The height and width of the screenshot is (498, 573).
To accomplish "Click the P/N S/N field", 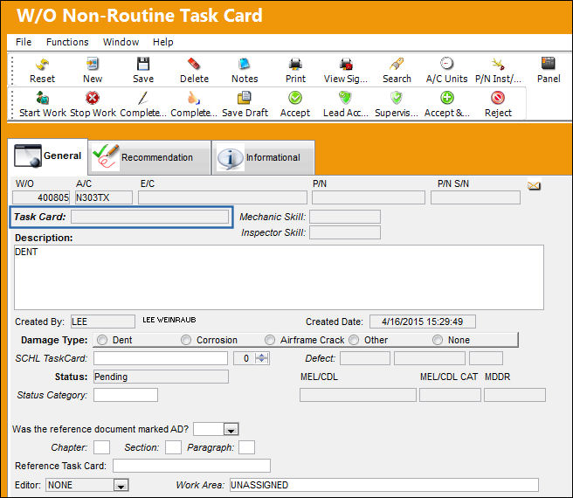I will point(475,197).
